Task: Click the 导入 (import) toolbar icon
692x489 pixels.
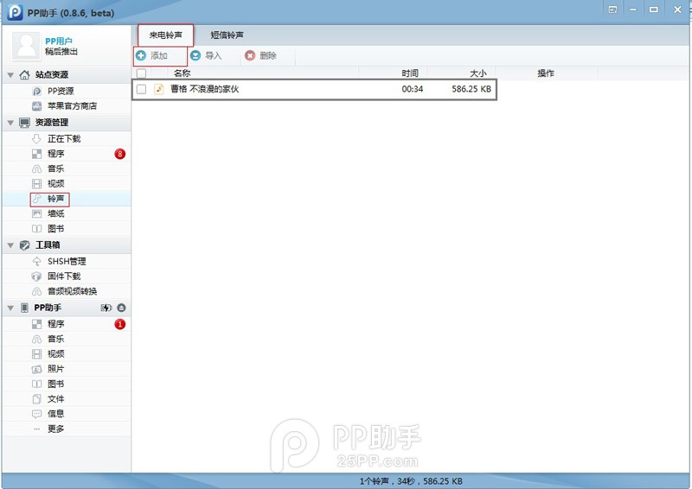Action: pos(195,55)
